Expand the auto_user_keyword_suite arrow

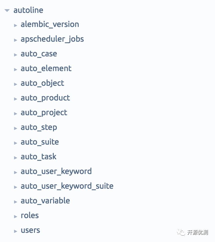click(15, 187)
